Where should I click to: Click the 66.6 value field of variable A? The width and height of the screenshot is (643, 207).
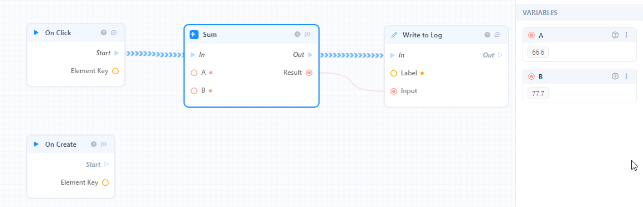coord(538,52)
